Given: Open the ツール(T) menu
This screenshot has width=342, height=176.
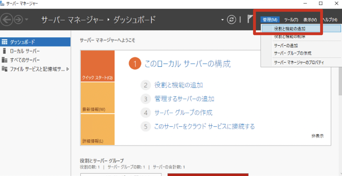Looking at the screenshot, I should pos(291,20).
